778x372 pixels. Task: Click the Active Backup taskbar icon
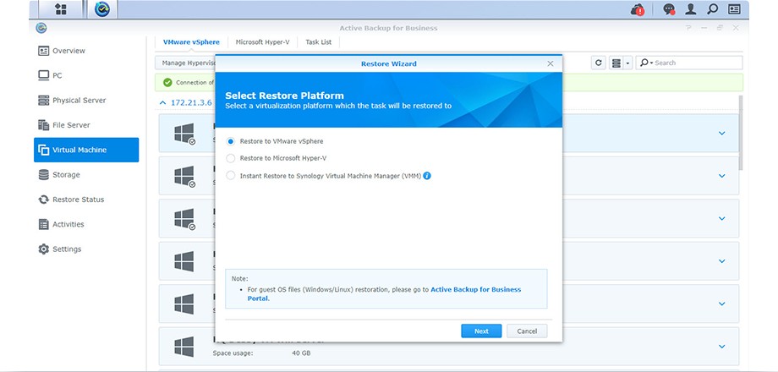[x=102, y=9]
